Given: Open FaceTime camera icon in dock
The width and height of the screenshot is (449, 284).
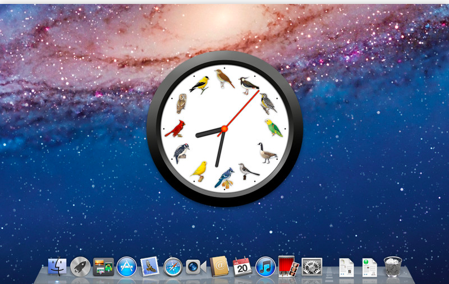Looking at the screenshot, I should pyautogui.click(x=196, y=267).
